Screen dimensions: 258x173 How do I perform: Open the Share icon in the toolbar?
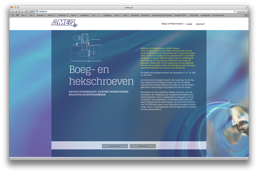[x=31, y=11]
